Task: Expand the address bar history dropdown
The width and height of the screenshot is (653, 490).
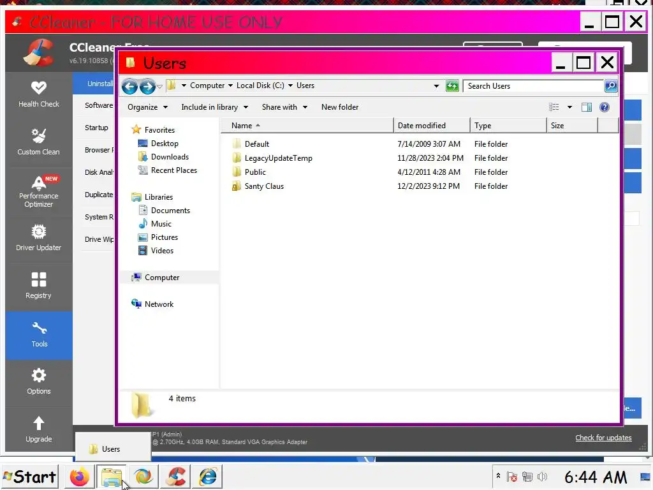Action: (x=436, y=86)
